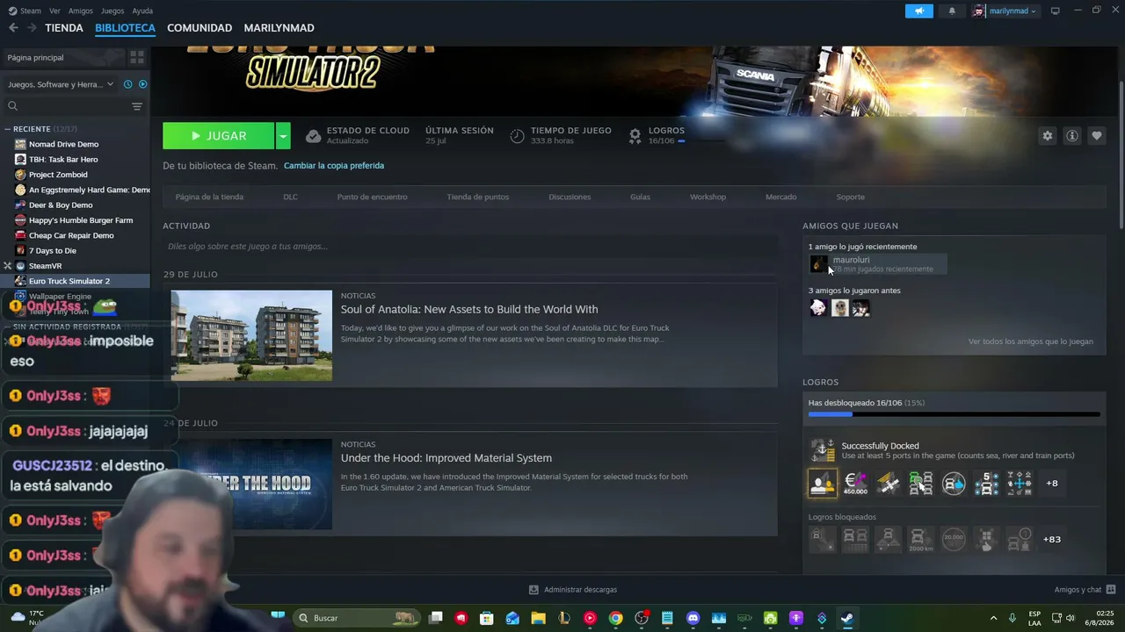Toggle the ready-to-play filter icon
Viewport: 1125px width, 632px height.
[143, 84]
